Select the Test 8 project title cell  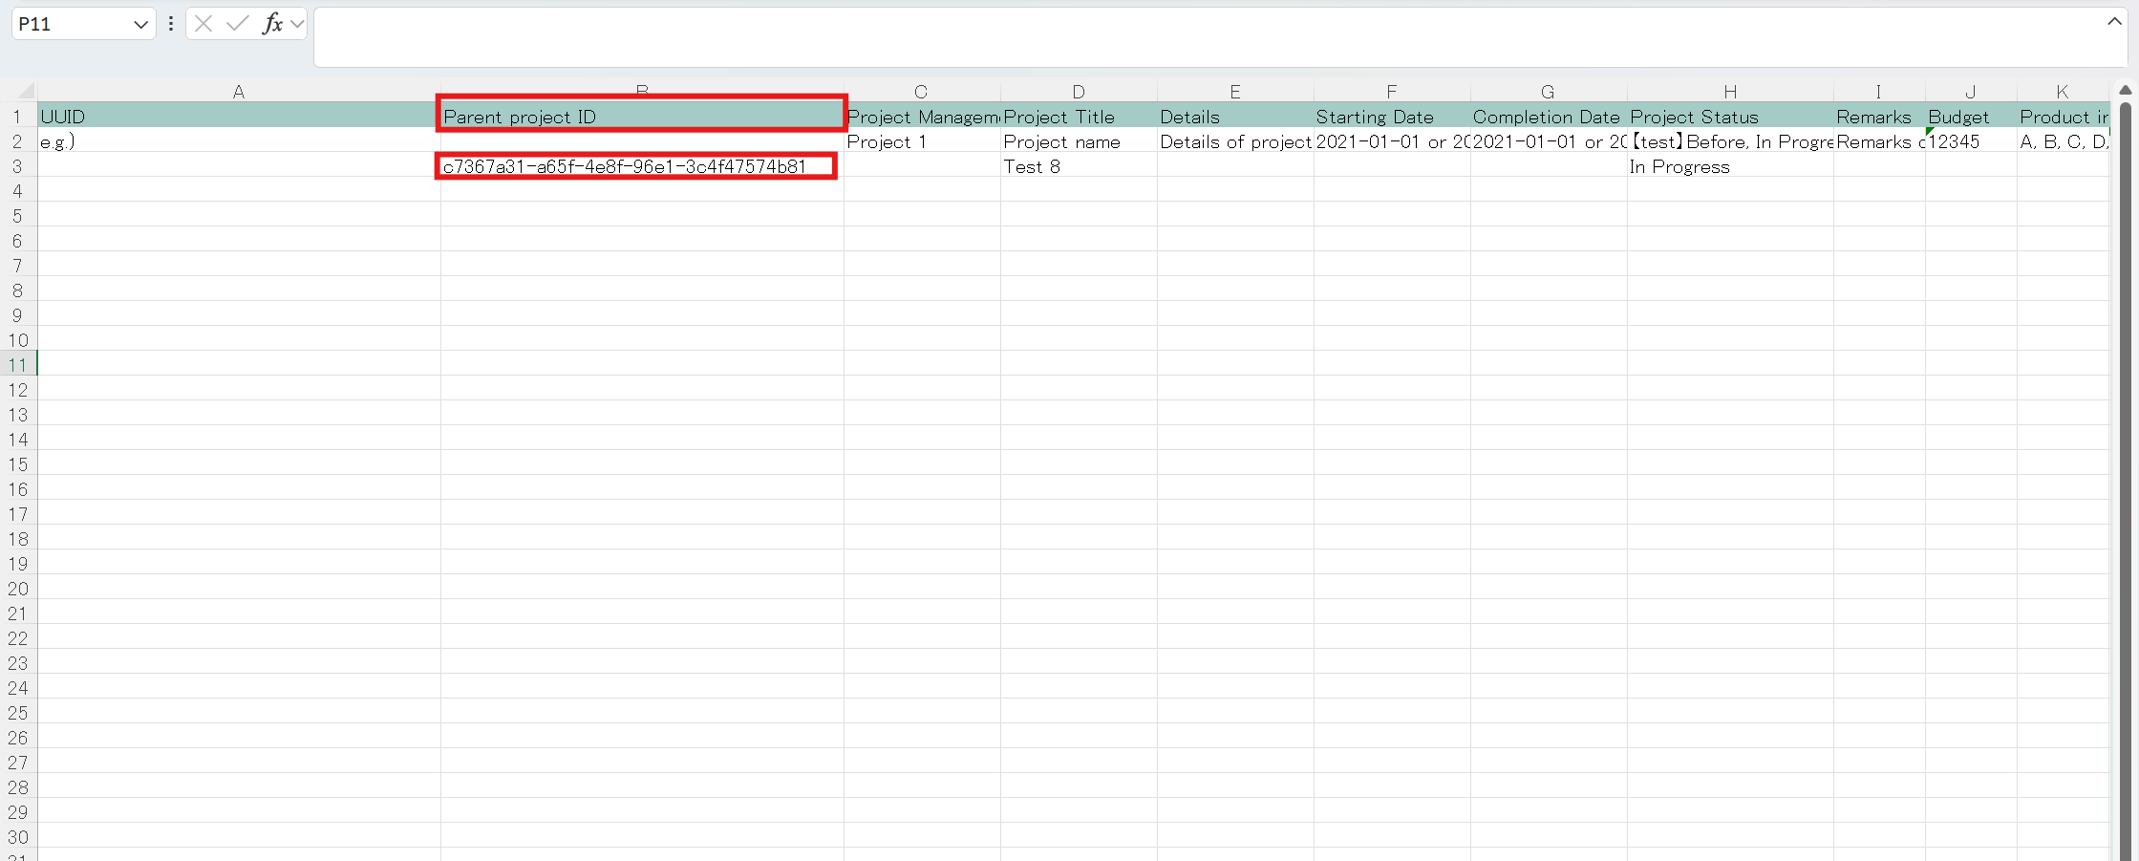pyautogui.click(x=1078, y=166)
